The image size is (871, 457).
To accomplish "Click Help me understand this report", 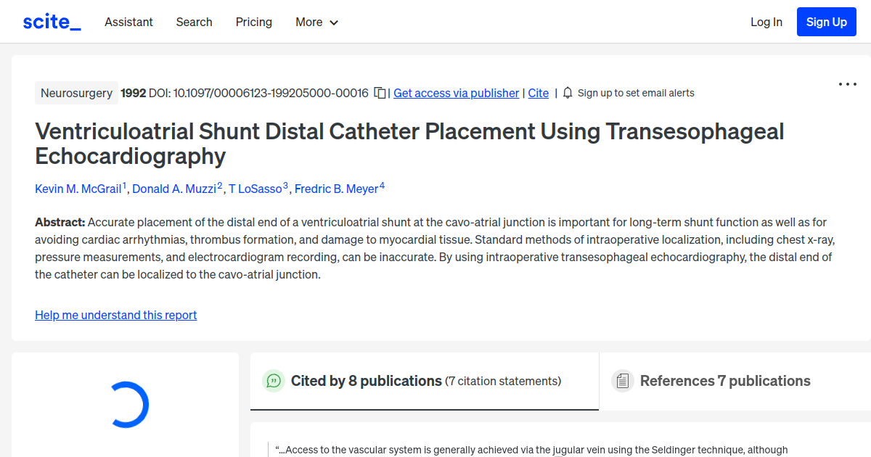I will pyautogui.click(x=115, y=315).
